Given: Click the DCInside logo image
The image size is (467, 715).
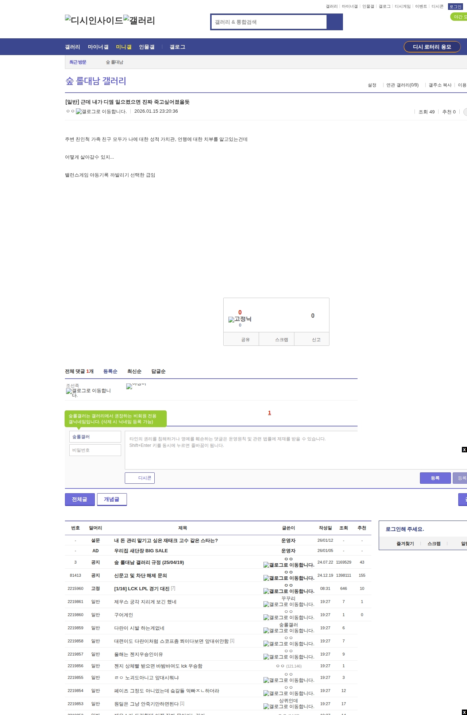Looking at the screenshot, I should click(x=94, y=20).
